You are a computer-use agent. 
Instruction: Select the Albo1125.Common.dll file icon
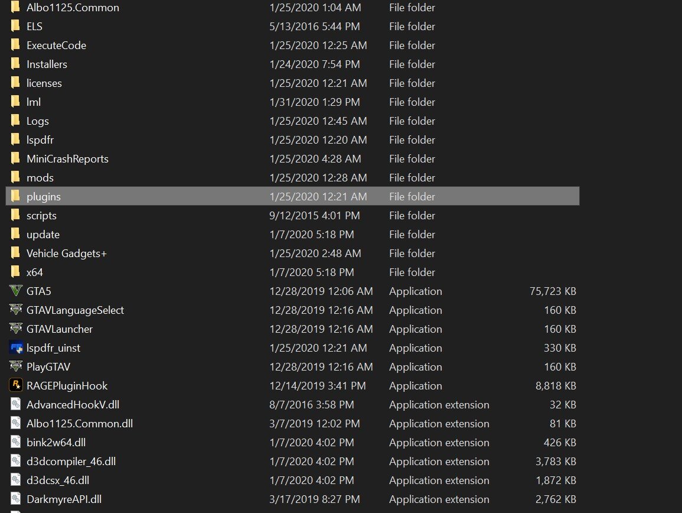16,423
